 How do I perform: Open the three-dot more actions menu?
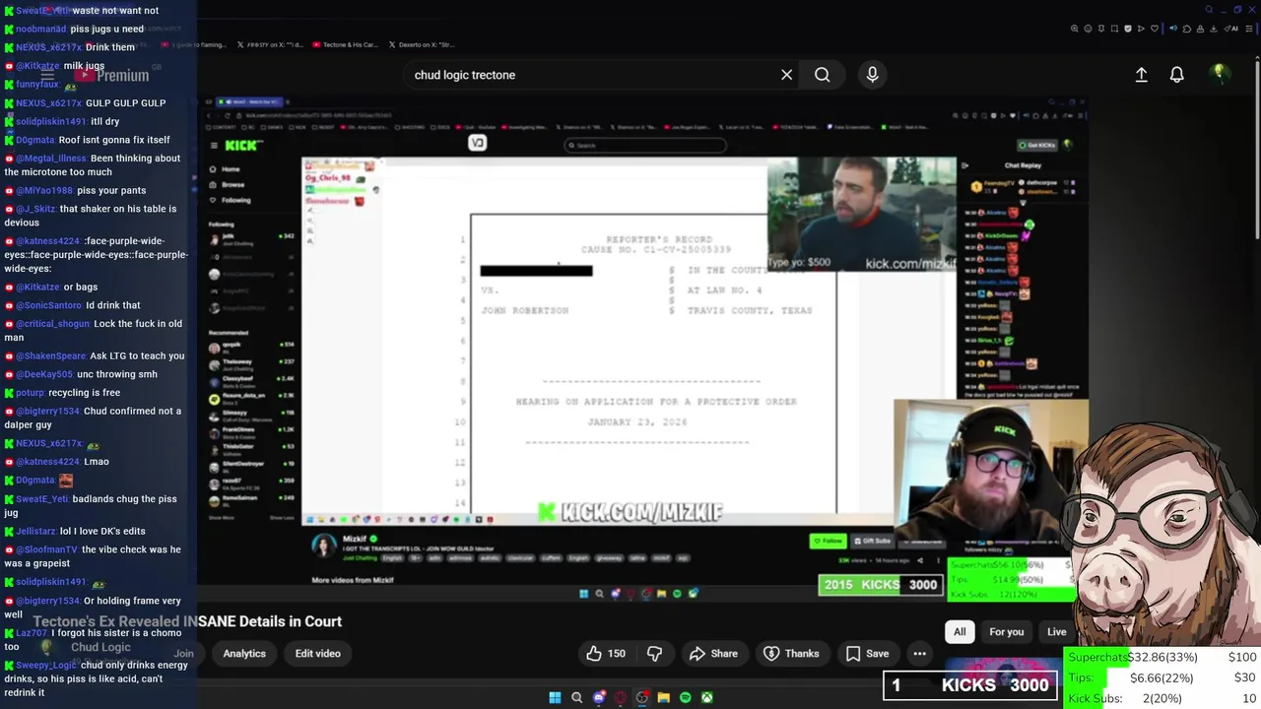919,653
